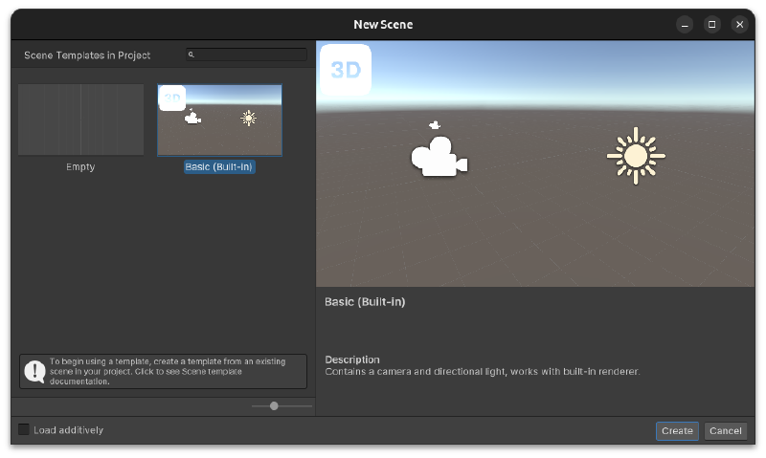Click the Basic (Built-in) template label
The width and height of the screenshot is (766, 458).
[219, 166]
